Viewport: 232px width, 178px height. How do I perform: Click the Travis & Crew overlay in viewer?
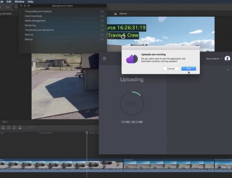[123, 35]
